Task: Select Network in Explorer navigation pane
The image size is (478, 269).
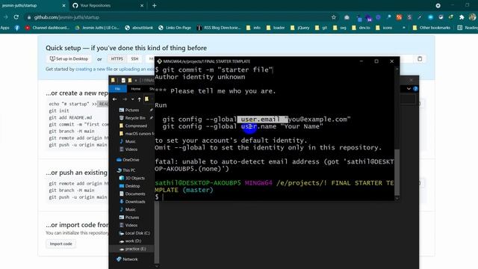Action: click(127, 259)
